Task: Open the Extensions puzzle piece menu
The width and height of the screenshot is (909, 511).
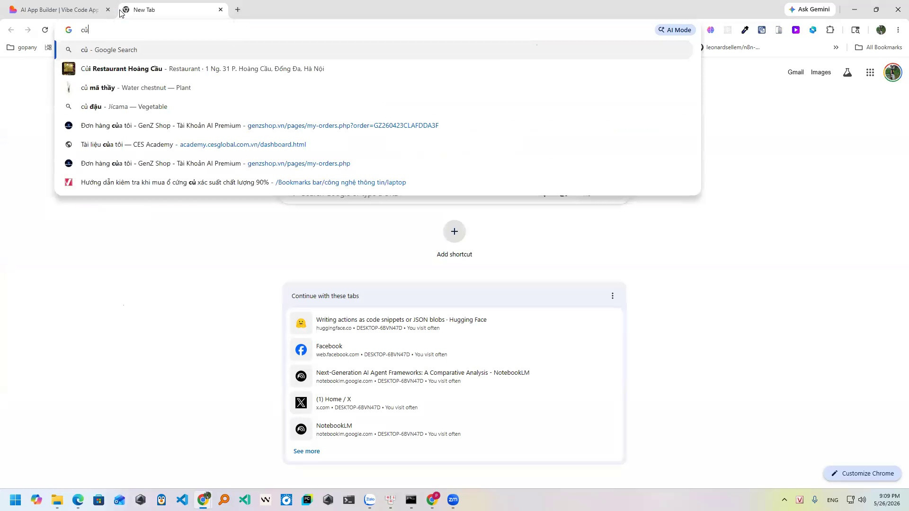Action: pyautogui.click(x=830, y=30)
